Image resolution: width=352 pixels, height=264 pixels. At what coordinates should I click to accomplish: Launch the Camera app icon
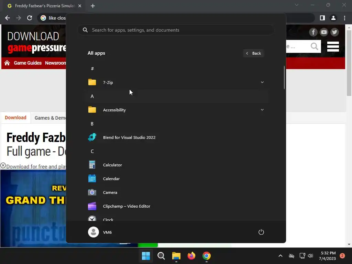(92, 192)
